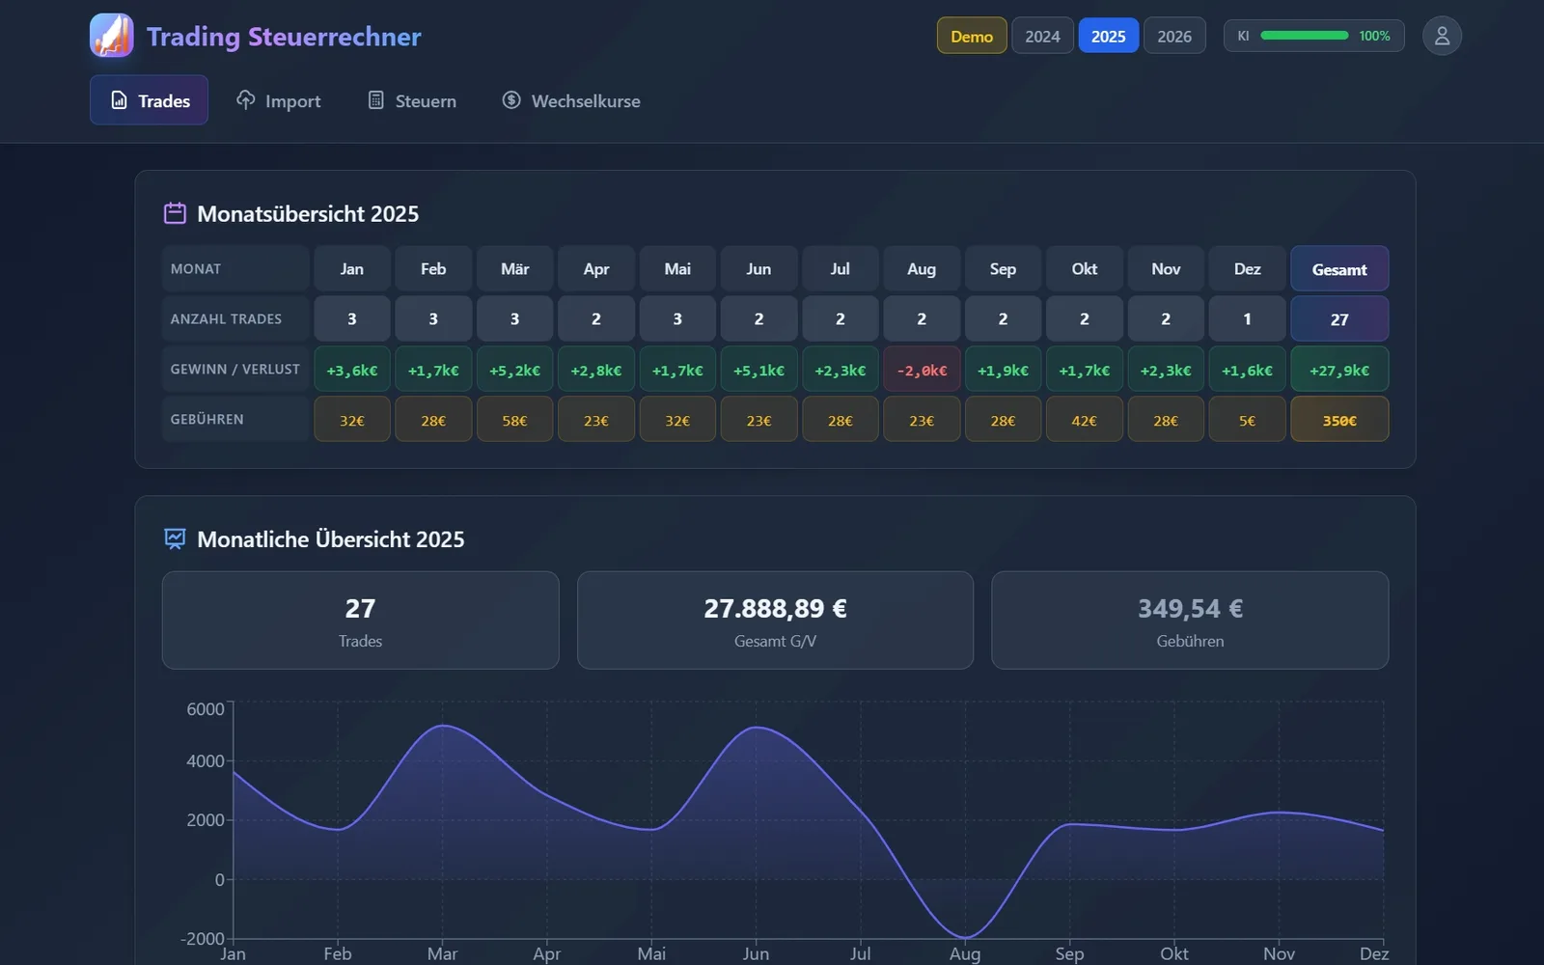
Task: Select the Jun month column header
Action: tap(758, 268)
